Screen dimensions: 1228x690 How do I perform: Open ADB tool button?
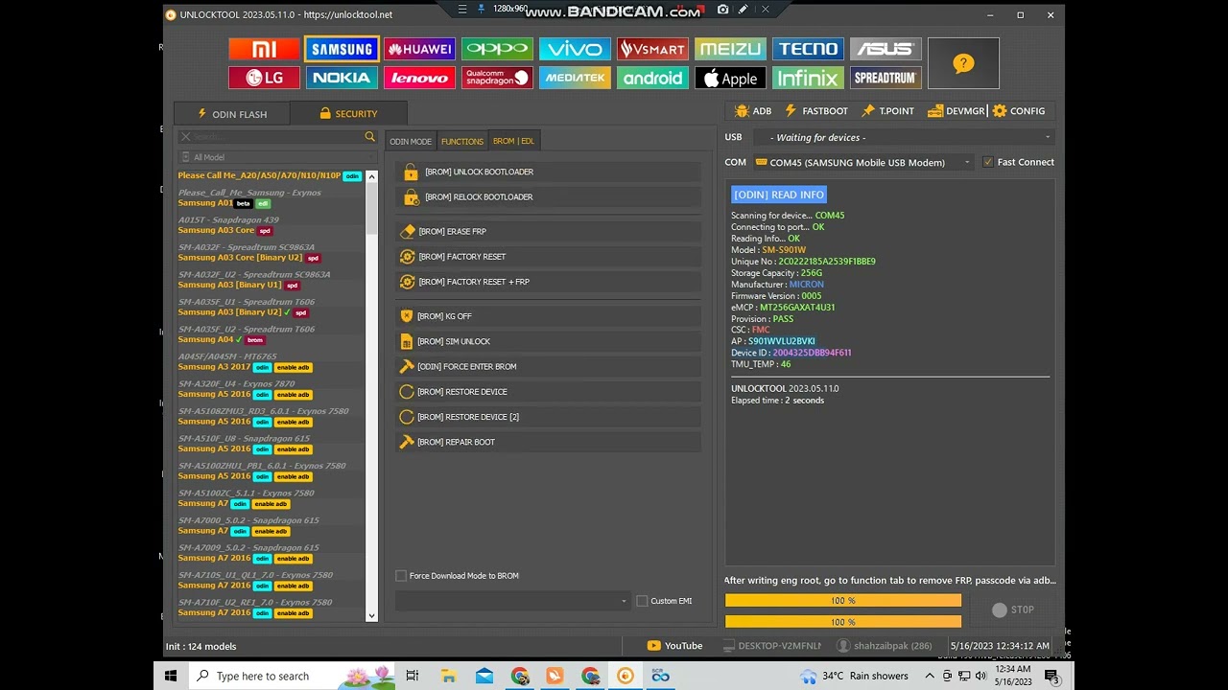(x=753, y=111)
